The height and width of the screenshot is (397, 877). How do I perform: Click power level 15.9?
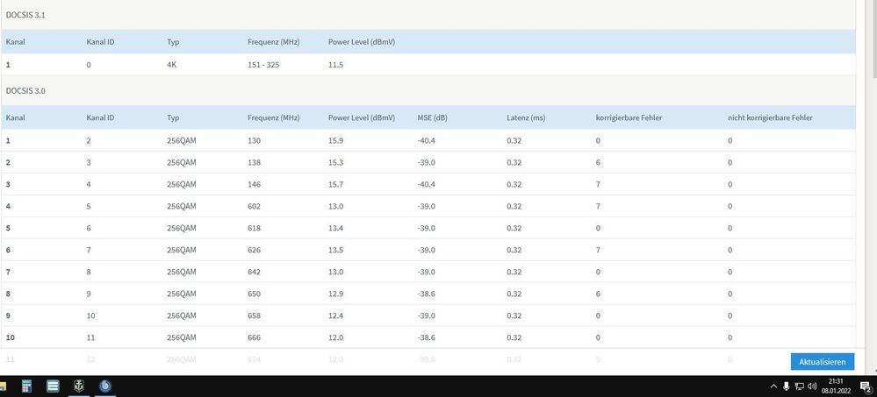[x=335, y=141]
